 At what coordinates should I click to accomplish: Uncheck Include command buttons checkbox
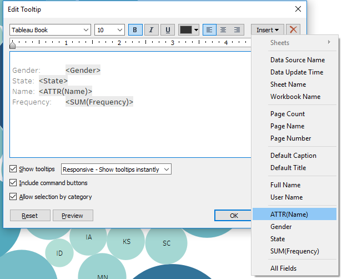pyautogui.click(x=13, y=182)
